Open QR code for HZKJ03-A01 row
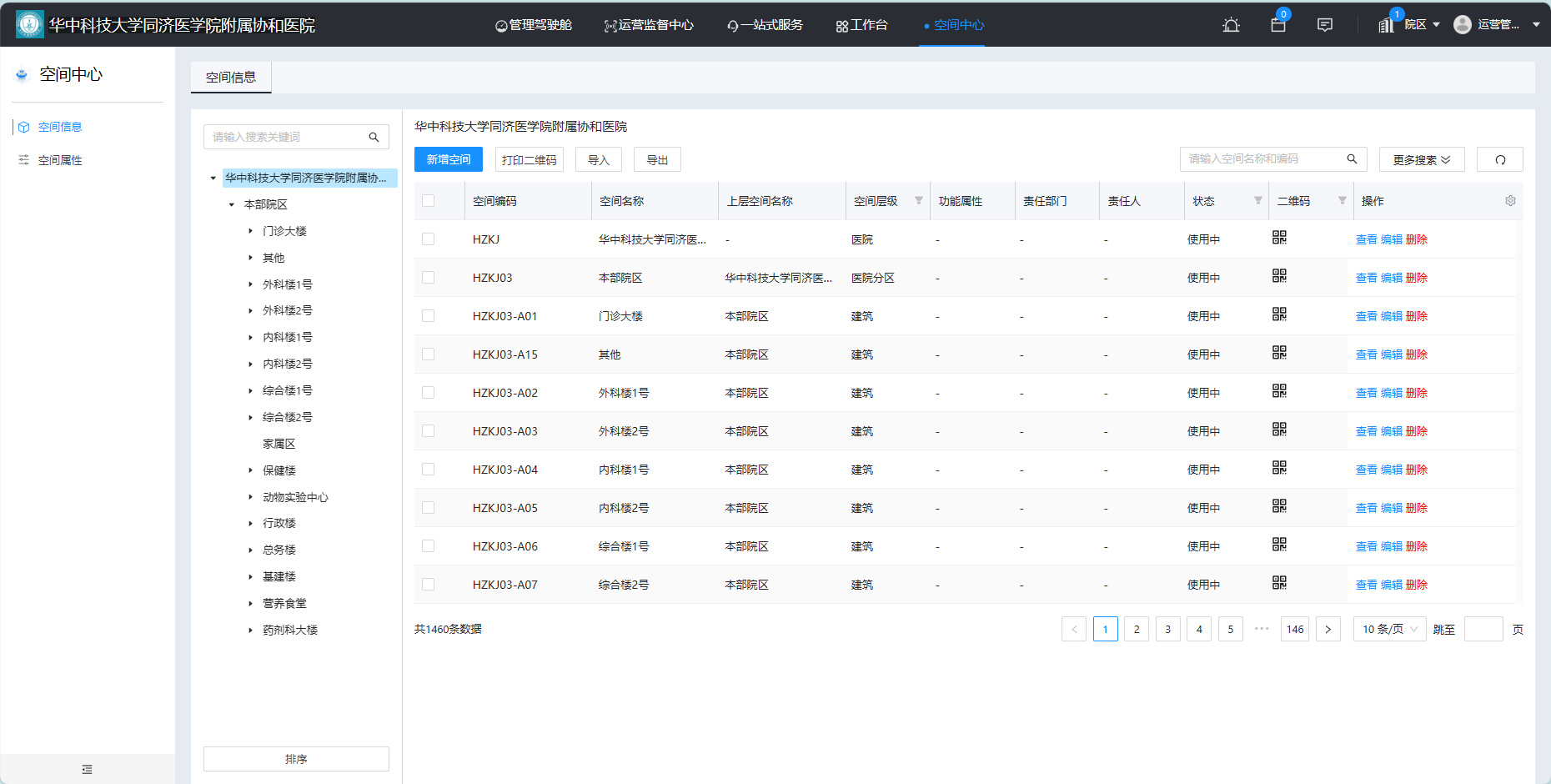1551x784 pixels. coord(1280,314)
